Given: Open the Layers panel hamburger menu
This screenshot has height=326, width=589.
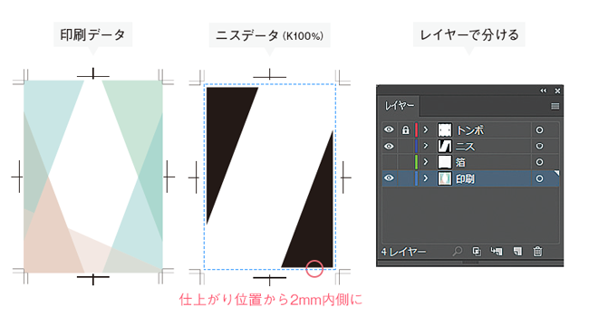Looking at the screenshot, I should [x=555, y=106].
